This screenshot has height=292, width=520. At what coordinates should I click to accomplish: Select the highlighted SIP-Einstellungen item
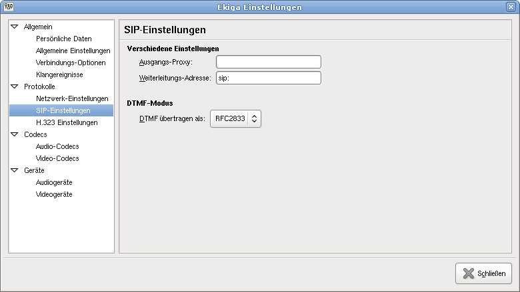[x=63, y=110]
